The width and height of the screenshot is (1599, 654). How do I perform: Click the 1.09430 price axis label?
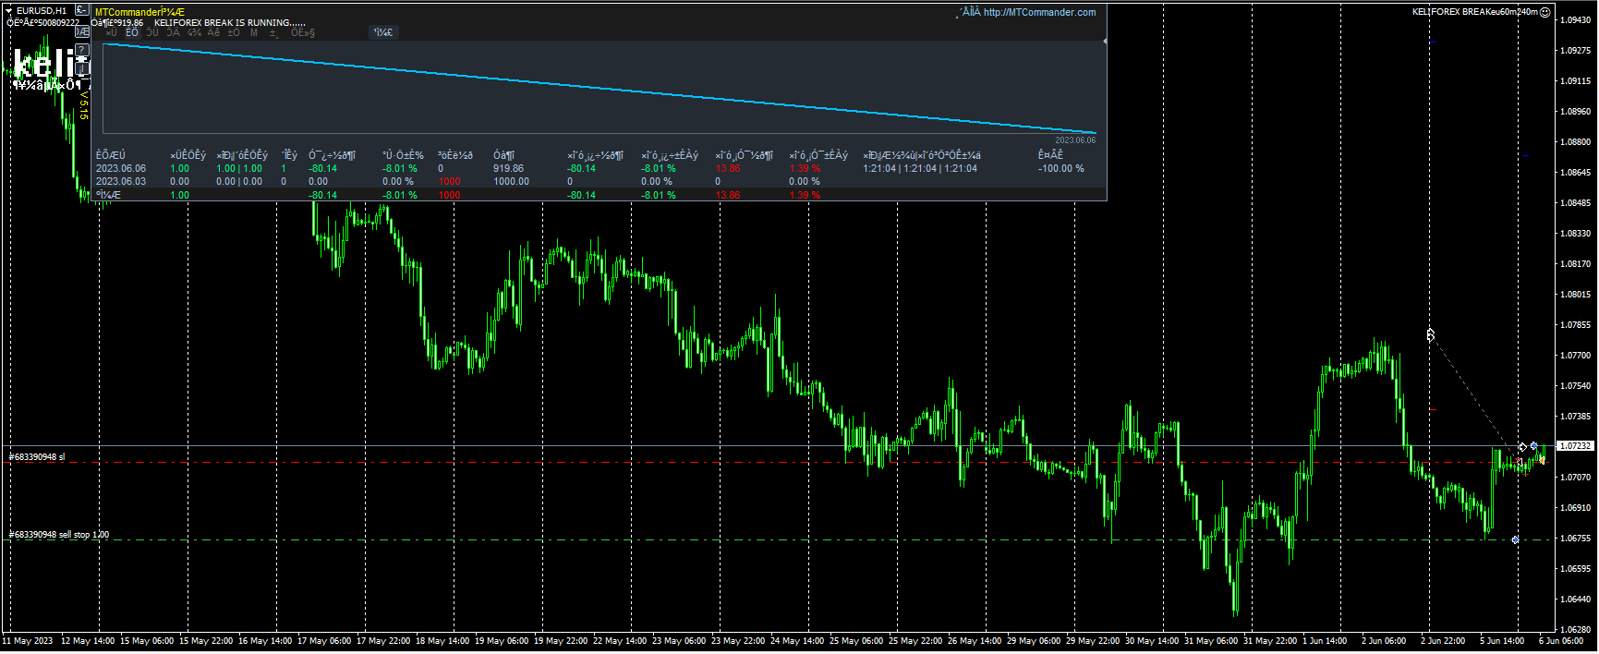tap(1575, 20)
